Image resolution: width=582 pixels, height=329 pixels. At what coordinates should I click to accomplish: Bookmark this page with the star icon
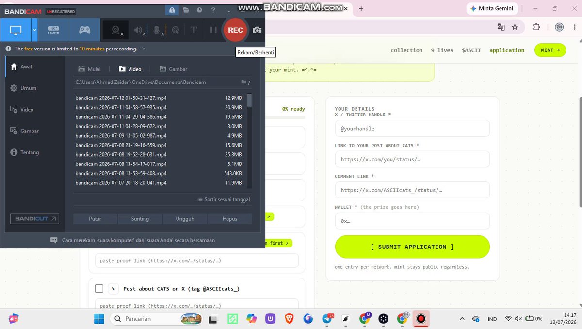(x=515, y=27)
